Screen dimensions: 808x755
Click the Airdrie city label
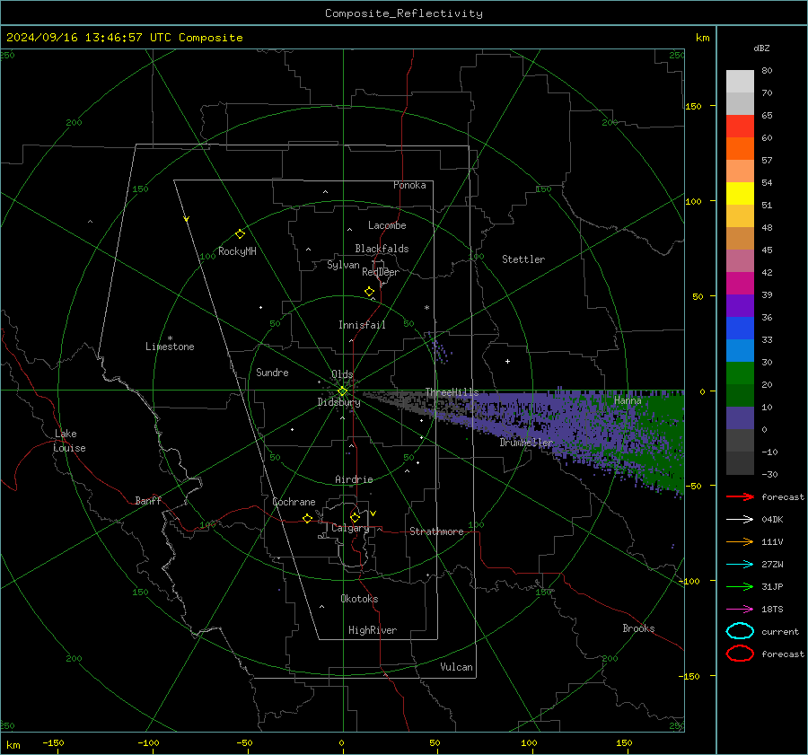[x=354, y=479]
